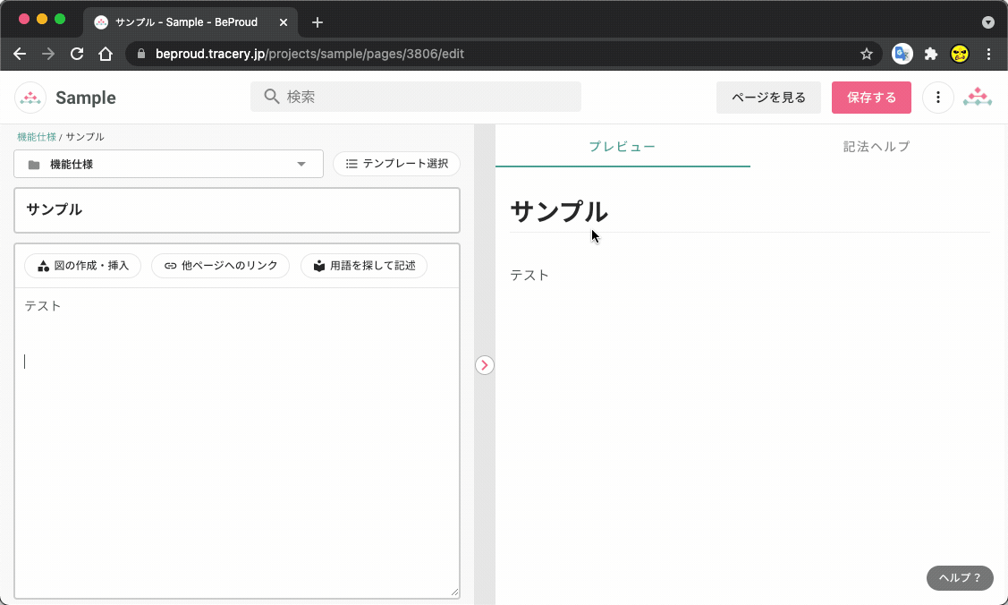Click the Sample project logo
The height and width of the screenshot is (605, 1008).
tap(30, 97)
